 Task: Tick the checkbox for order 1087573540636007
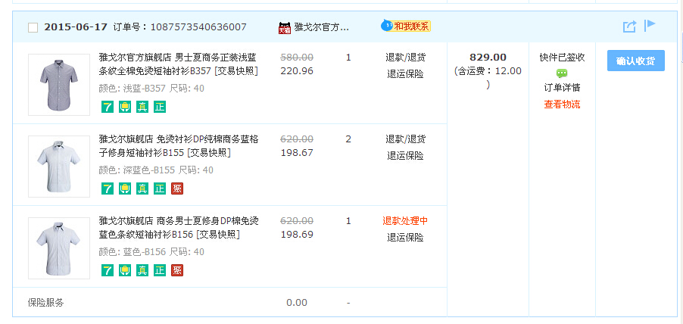33,27
